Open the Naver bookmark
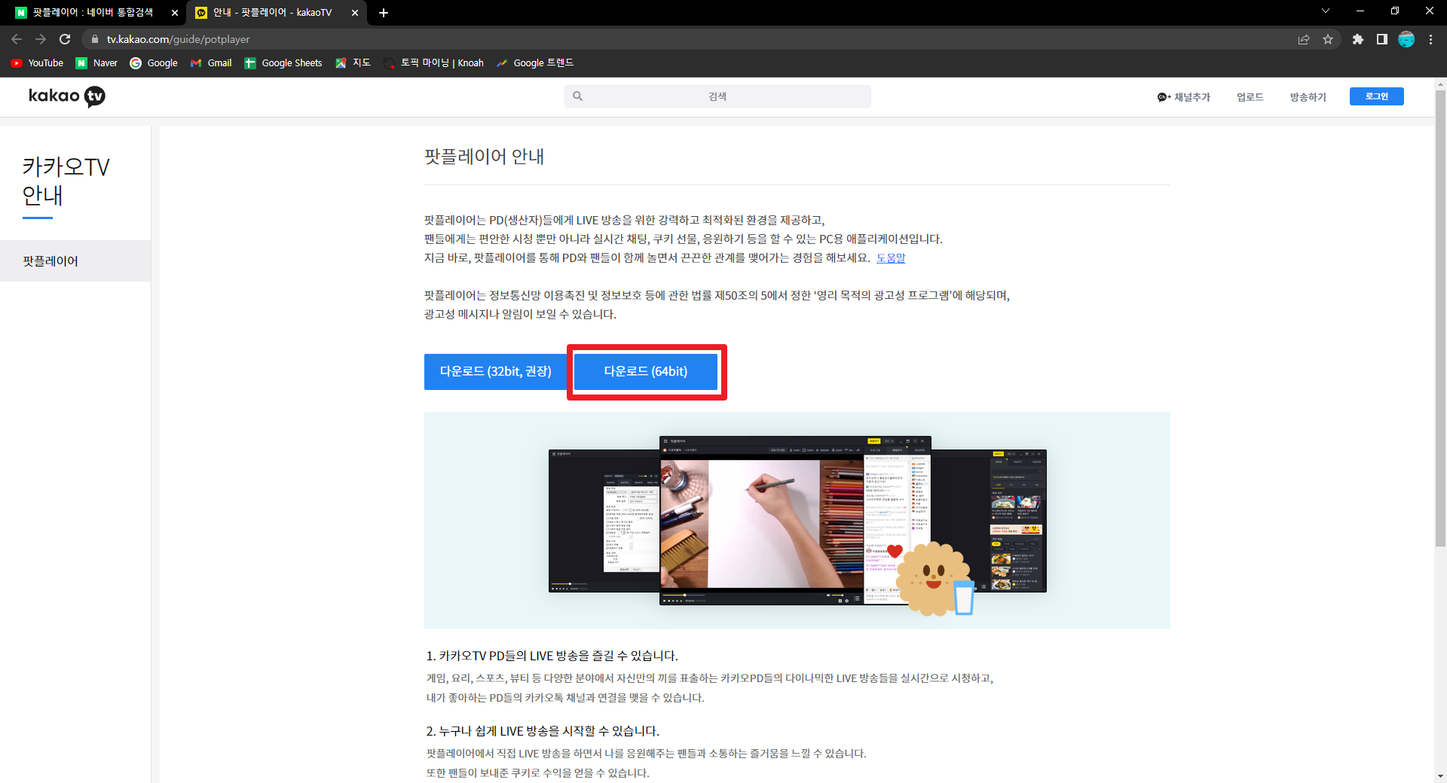Viewport: 1447px width, 783px height. 96,63
